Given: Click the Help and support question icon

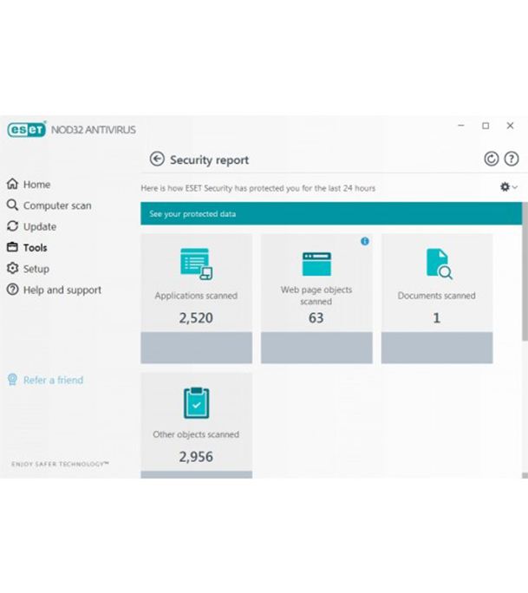Looking at the screenshot, I should coord(12,290).
